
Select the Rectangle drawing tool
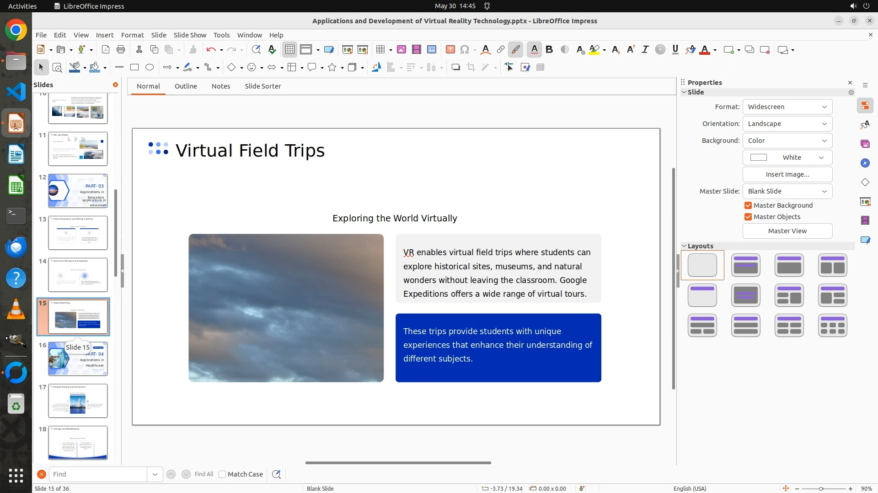(134, 68)
